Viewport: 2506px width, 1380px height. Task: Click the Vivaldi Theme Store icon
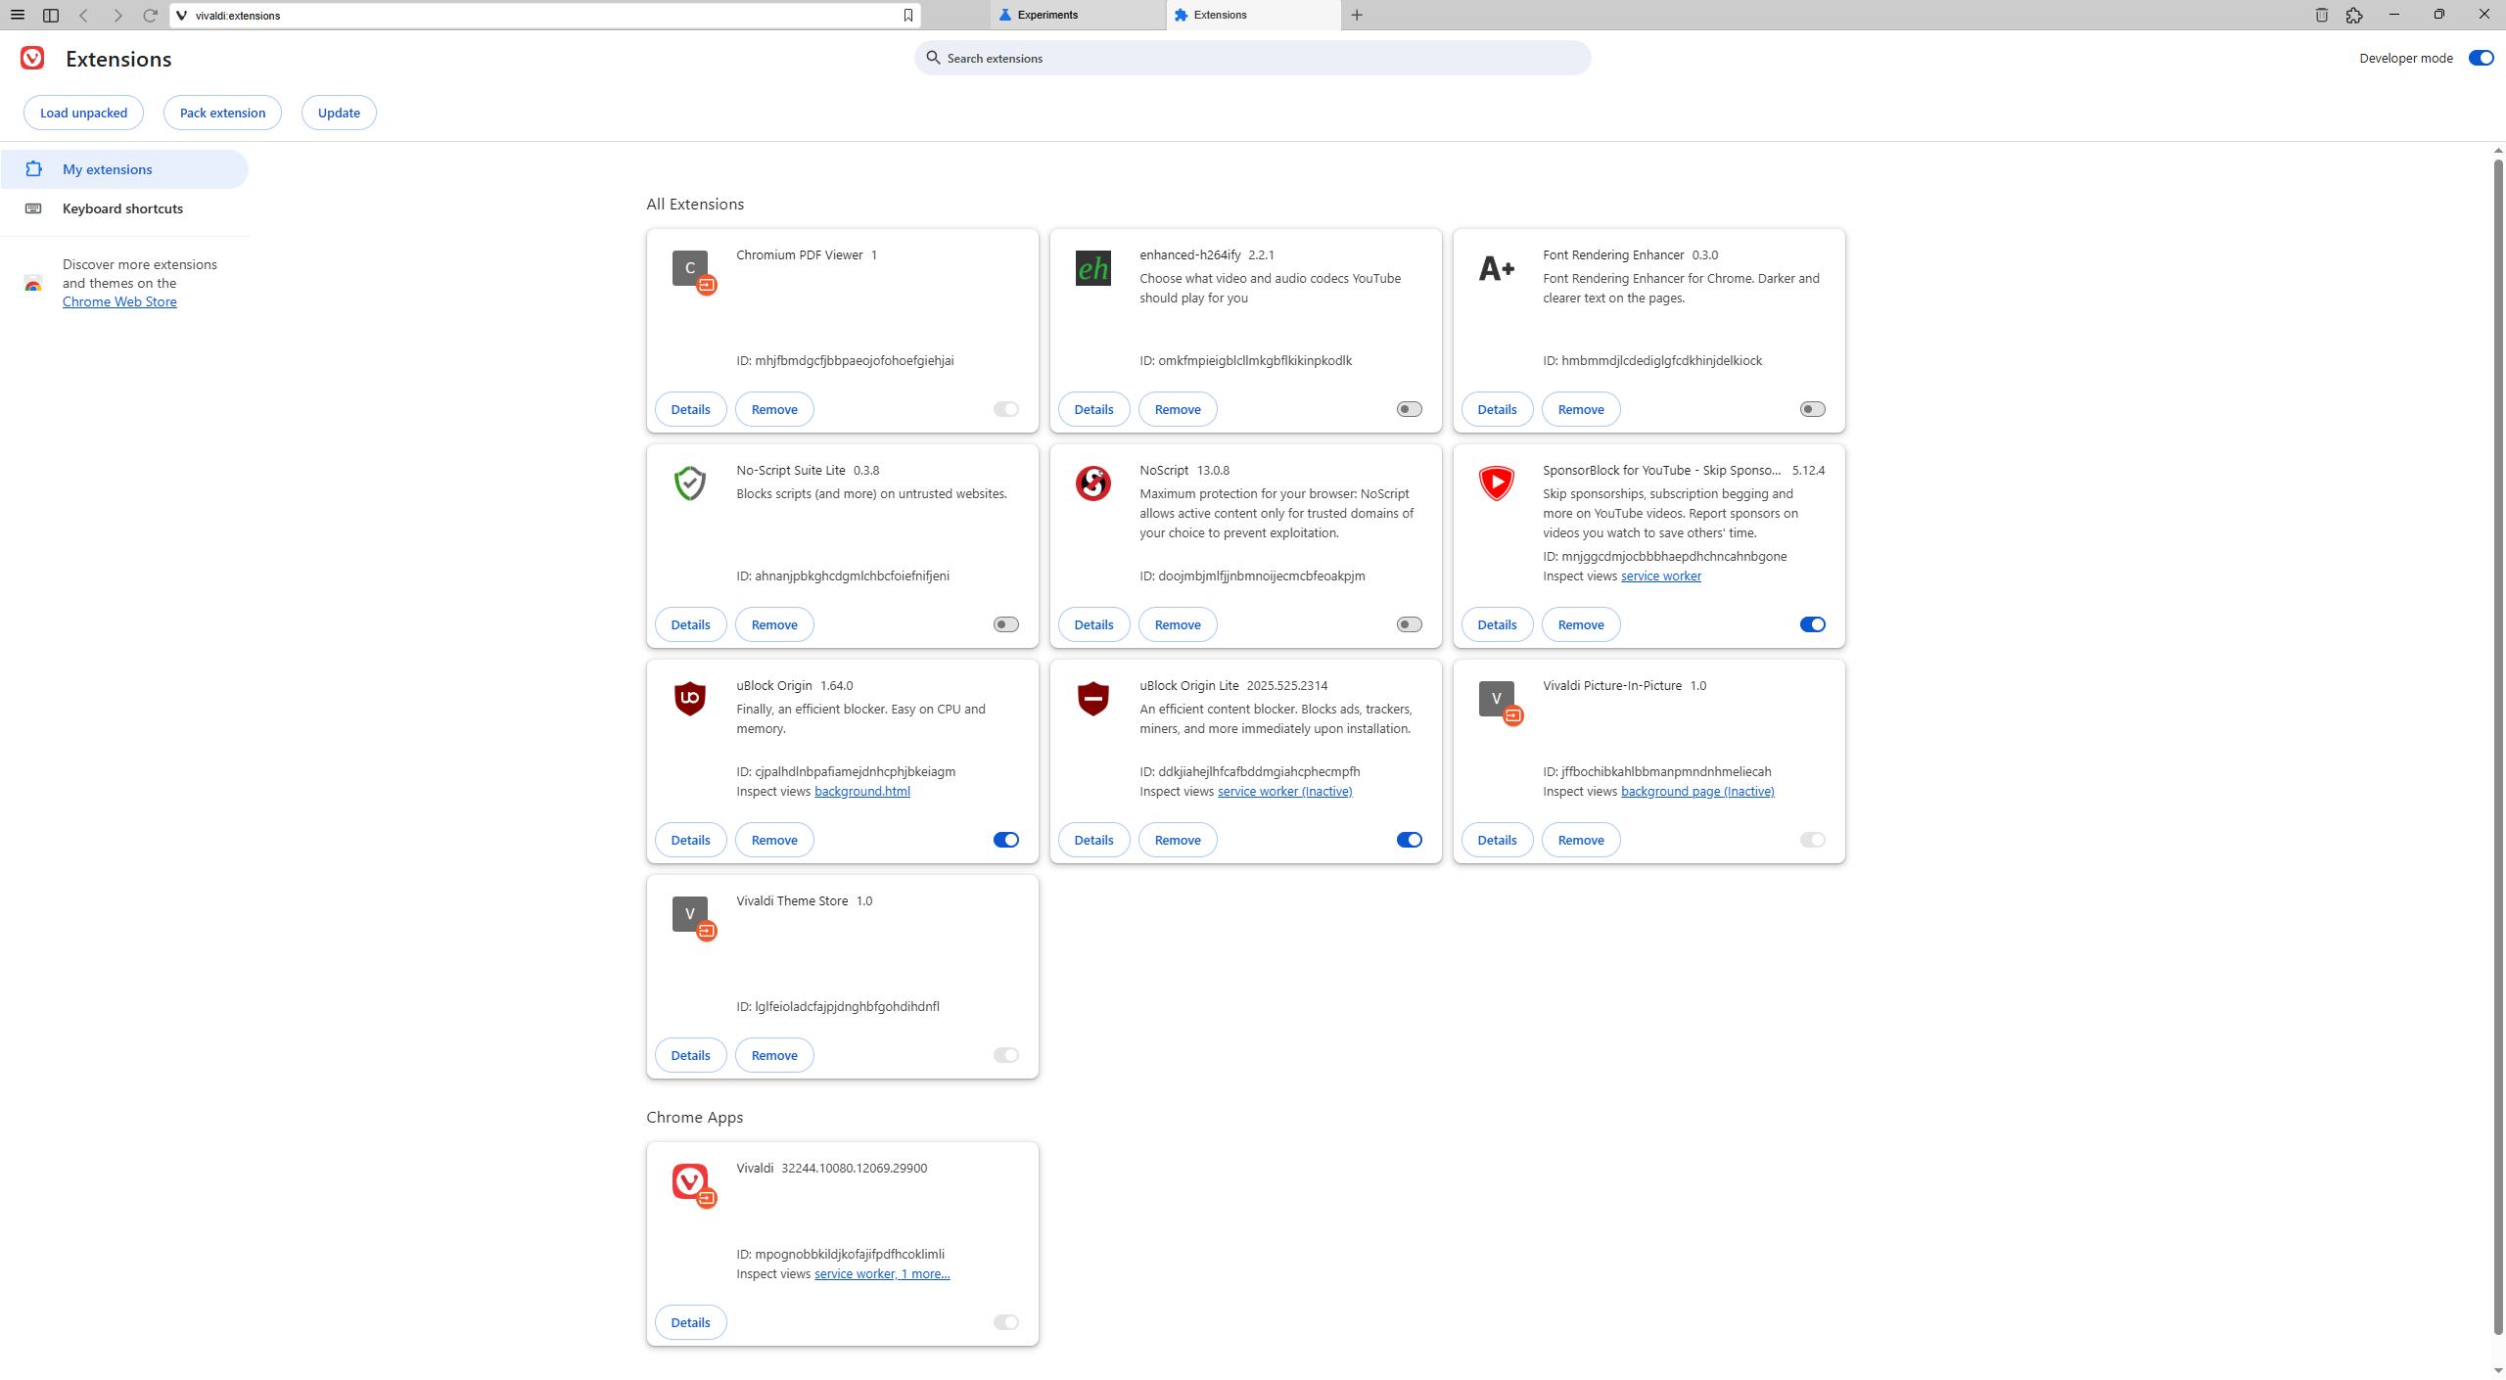[x=690, y=913]
